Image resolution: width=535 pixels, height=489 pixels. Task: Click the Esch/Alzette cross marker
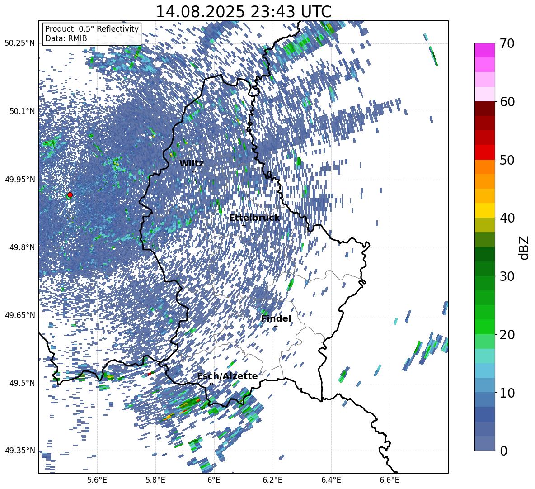(x=211, y=384)
